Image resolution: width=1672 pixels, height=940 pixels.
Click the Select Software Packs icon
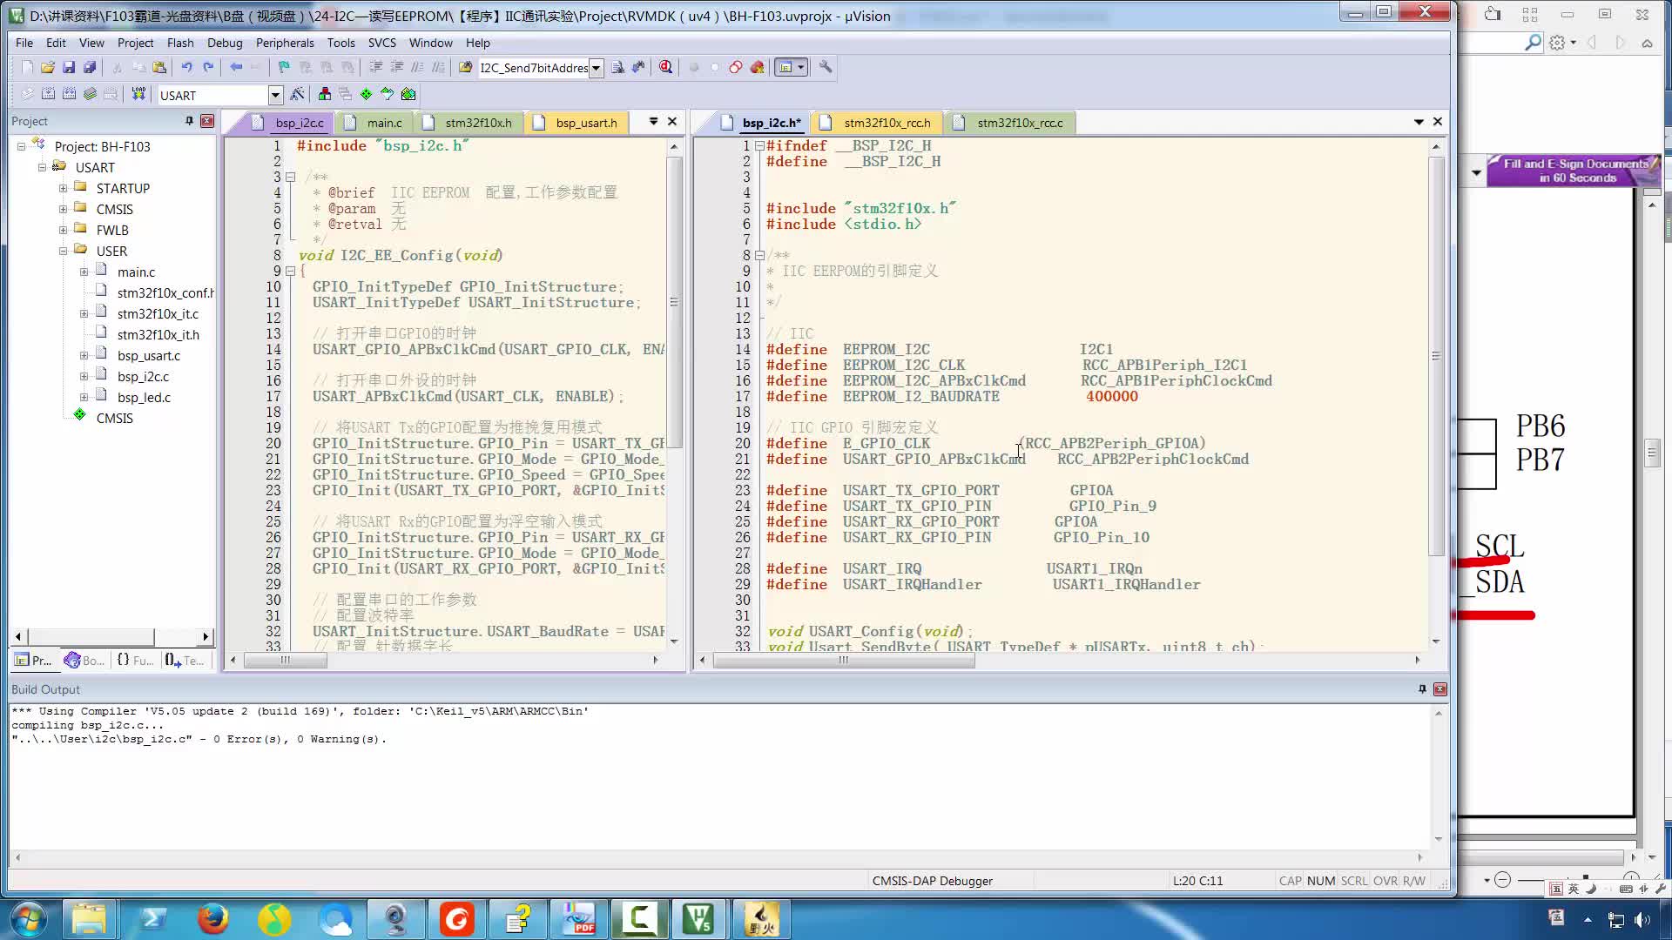pos(387,94)
